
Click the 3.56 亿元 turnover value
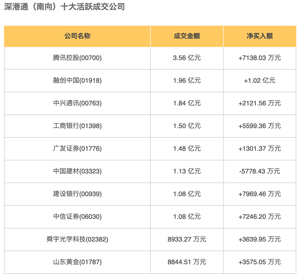point(187,58)
